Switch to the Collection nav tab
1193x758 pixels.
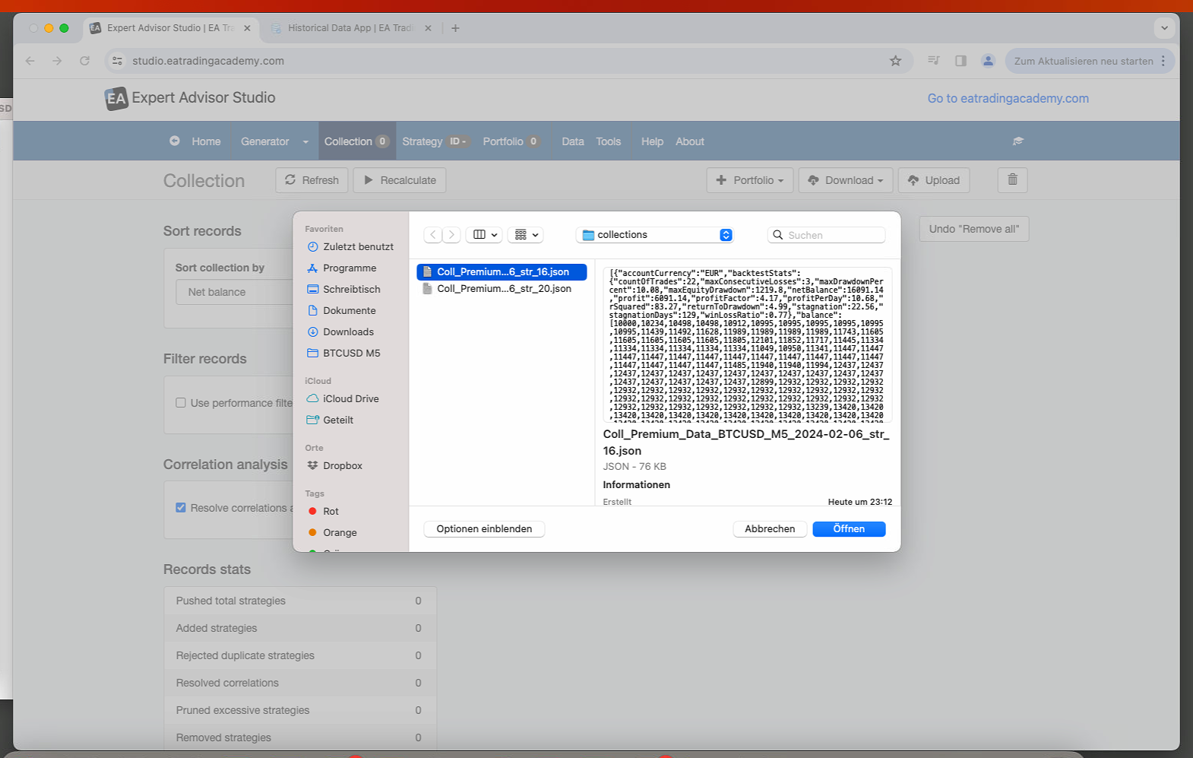[x=356, y=141]
